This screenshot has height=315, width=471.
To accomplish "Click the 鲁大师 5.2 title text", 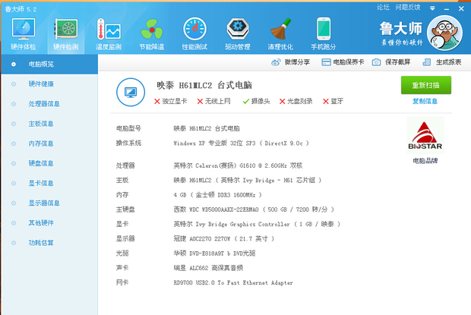I will tap(21, 9).
